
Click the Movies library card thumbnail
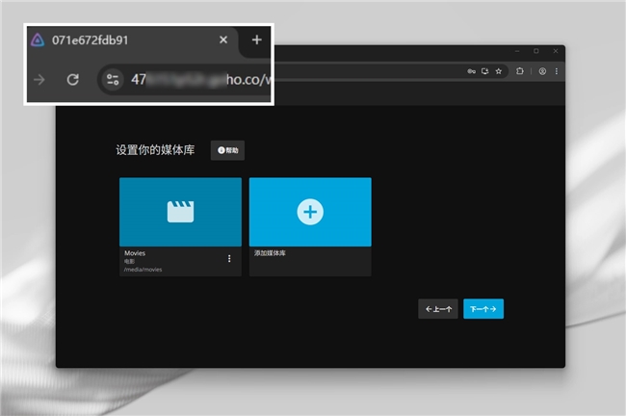(180, 212)
